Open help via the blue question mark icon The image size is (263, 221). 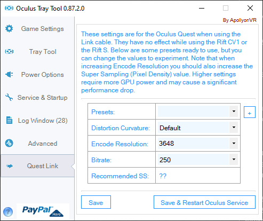coord(8,212)
